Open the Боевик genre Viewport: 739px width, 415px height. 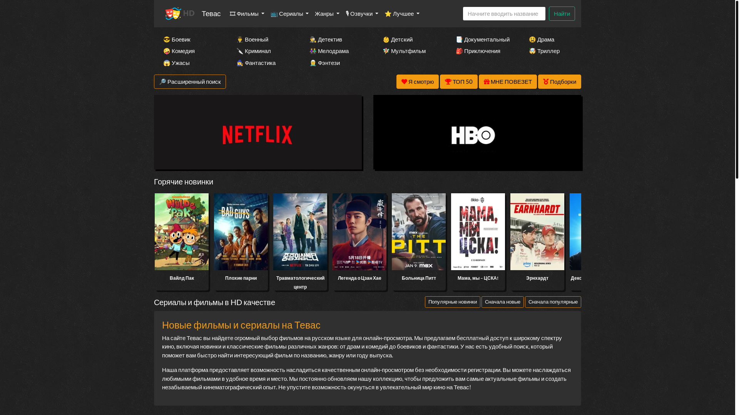pos(177,40)
